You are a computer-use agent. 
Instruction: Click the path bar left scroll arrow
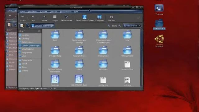tap(28, 26)
